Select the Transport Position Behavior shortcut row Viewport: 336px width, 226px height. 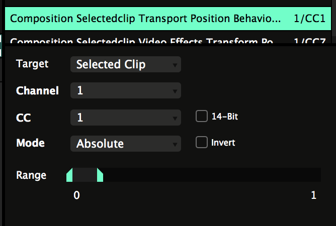pos(146,19)
